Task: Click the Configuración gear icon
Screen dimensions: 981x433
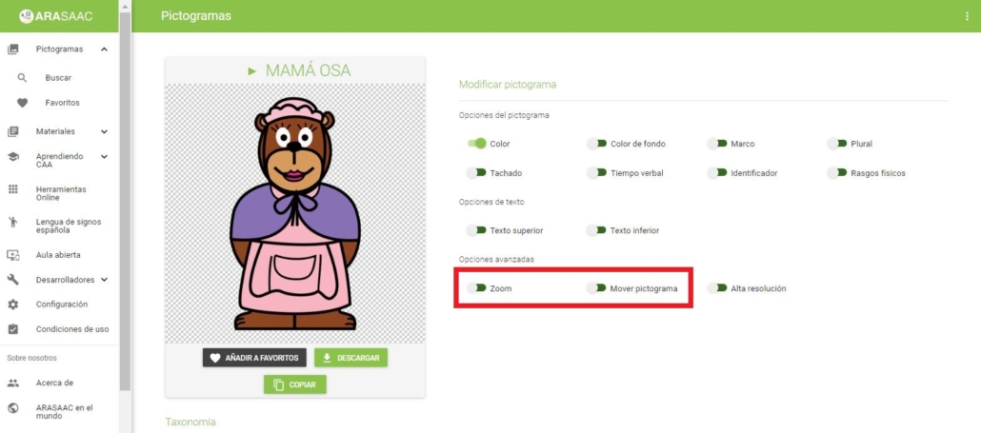Action: pyautogui.click(x=13, y=305)
